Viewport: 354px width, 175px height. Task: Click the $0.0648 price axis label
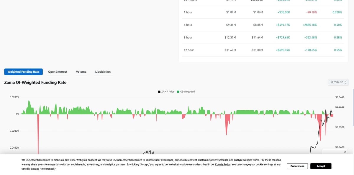pyautogui.click(x=340, y=97)
